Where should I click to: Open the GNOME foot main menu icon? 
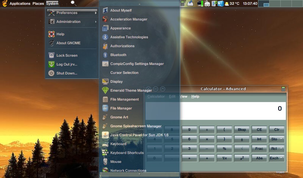pyautogui.click(x=5, y=4)
